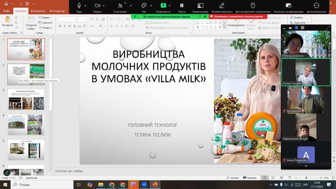Viewport: 336px width, 189px height.
Task: Select the triangle shape in shapes gallery
Action: (x=198, y=22)
